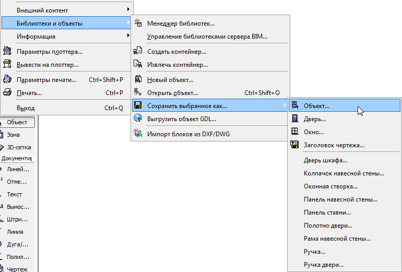
Task: Click the Извлечь контейнер icon
Action: tap(138, 64)
